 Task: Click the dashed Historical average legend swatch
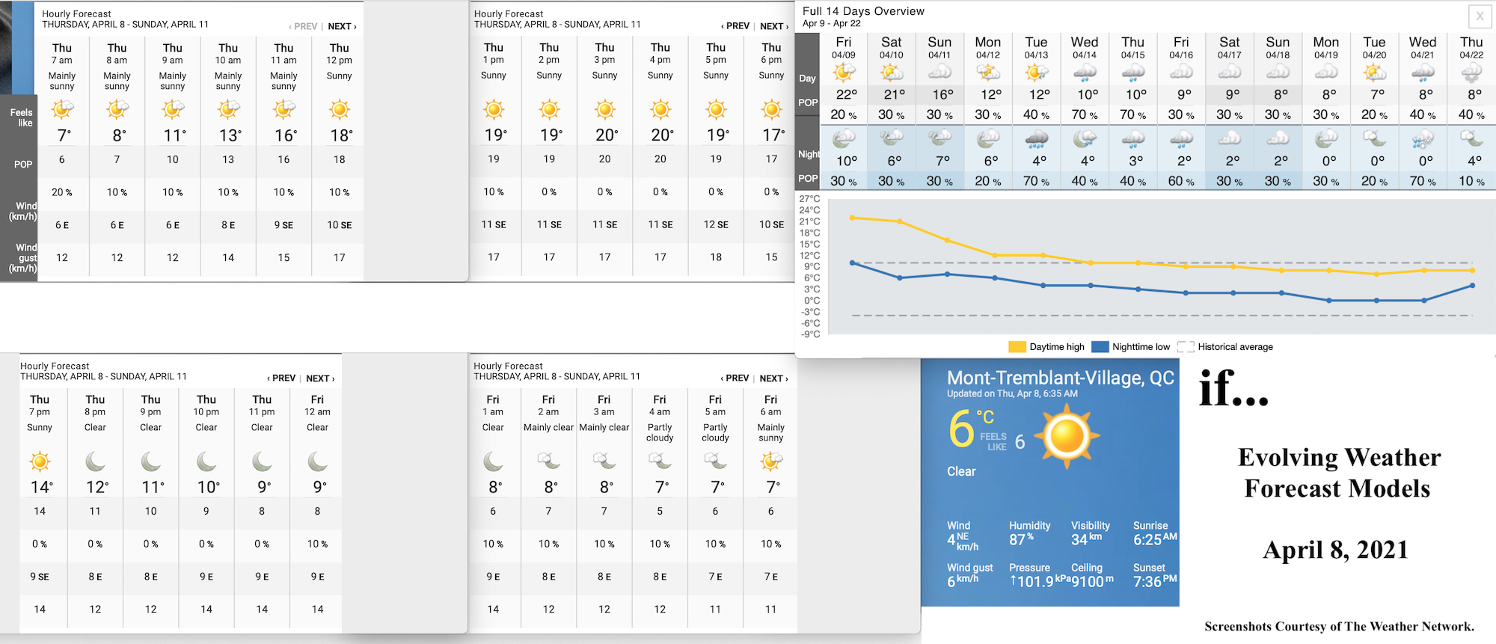(1186, 347)
